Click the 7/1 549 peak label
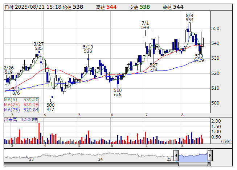Image resolution: width=237 pixels, height=170 pixels. 145,25
